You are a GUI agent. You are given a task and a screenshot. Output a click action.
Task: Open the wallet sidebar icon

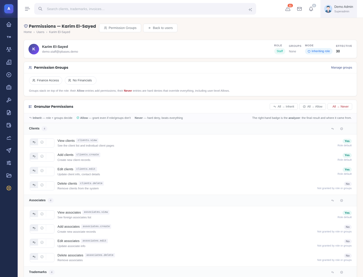(9, 125)
